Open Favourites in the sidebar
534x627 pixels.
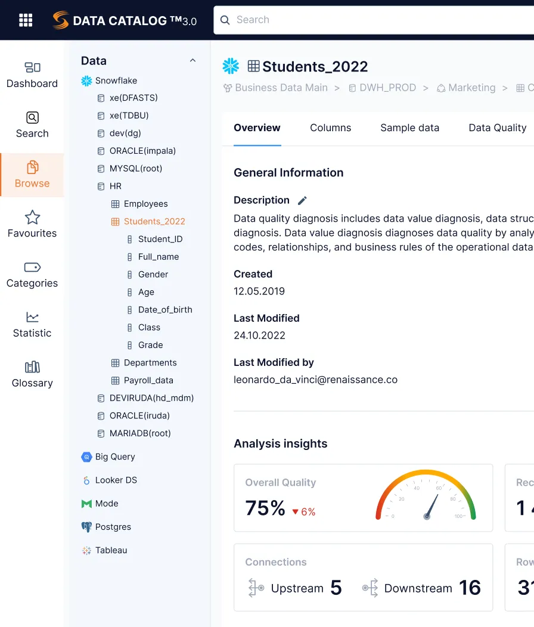pos(32,225)
